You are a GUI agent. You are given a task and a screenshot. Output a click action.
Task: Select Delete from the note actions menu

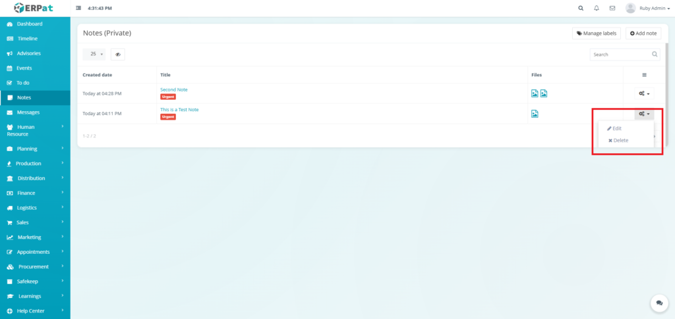pyautogui.click(x=618, y=140)
